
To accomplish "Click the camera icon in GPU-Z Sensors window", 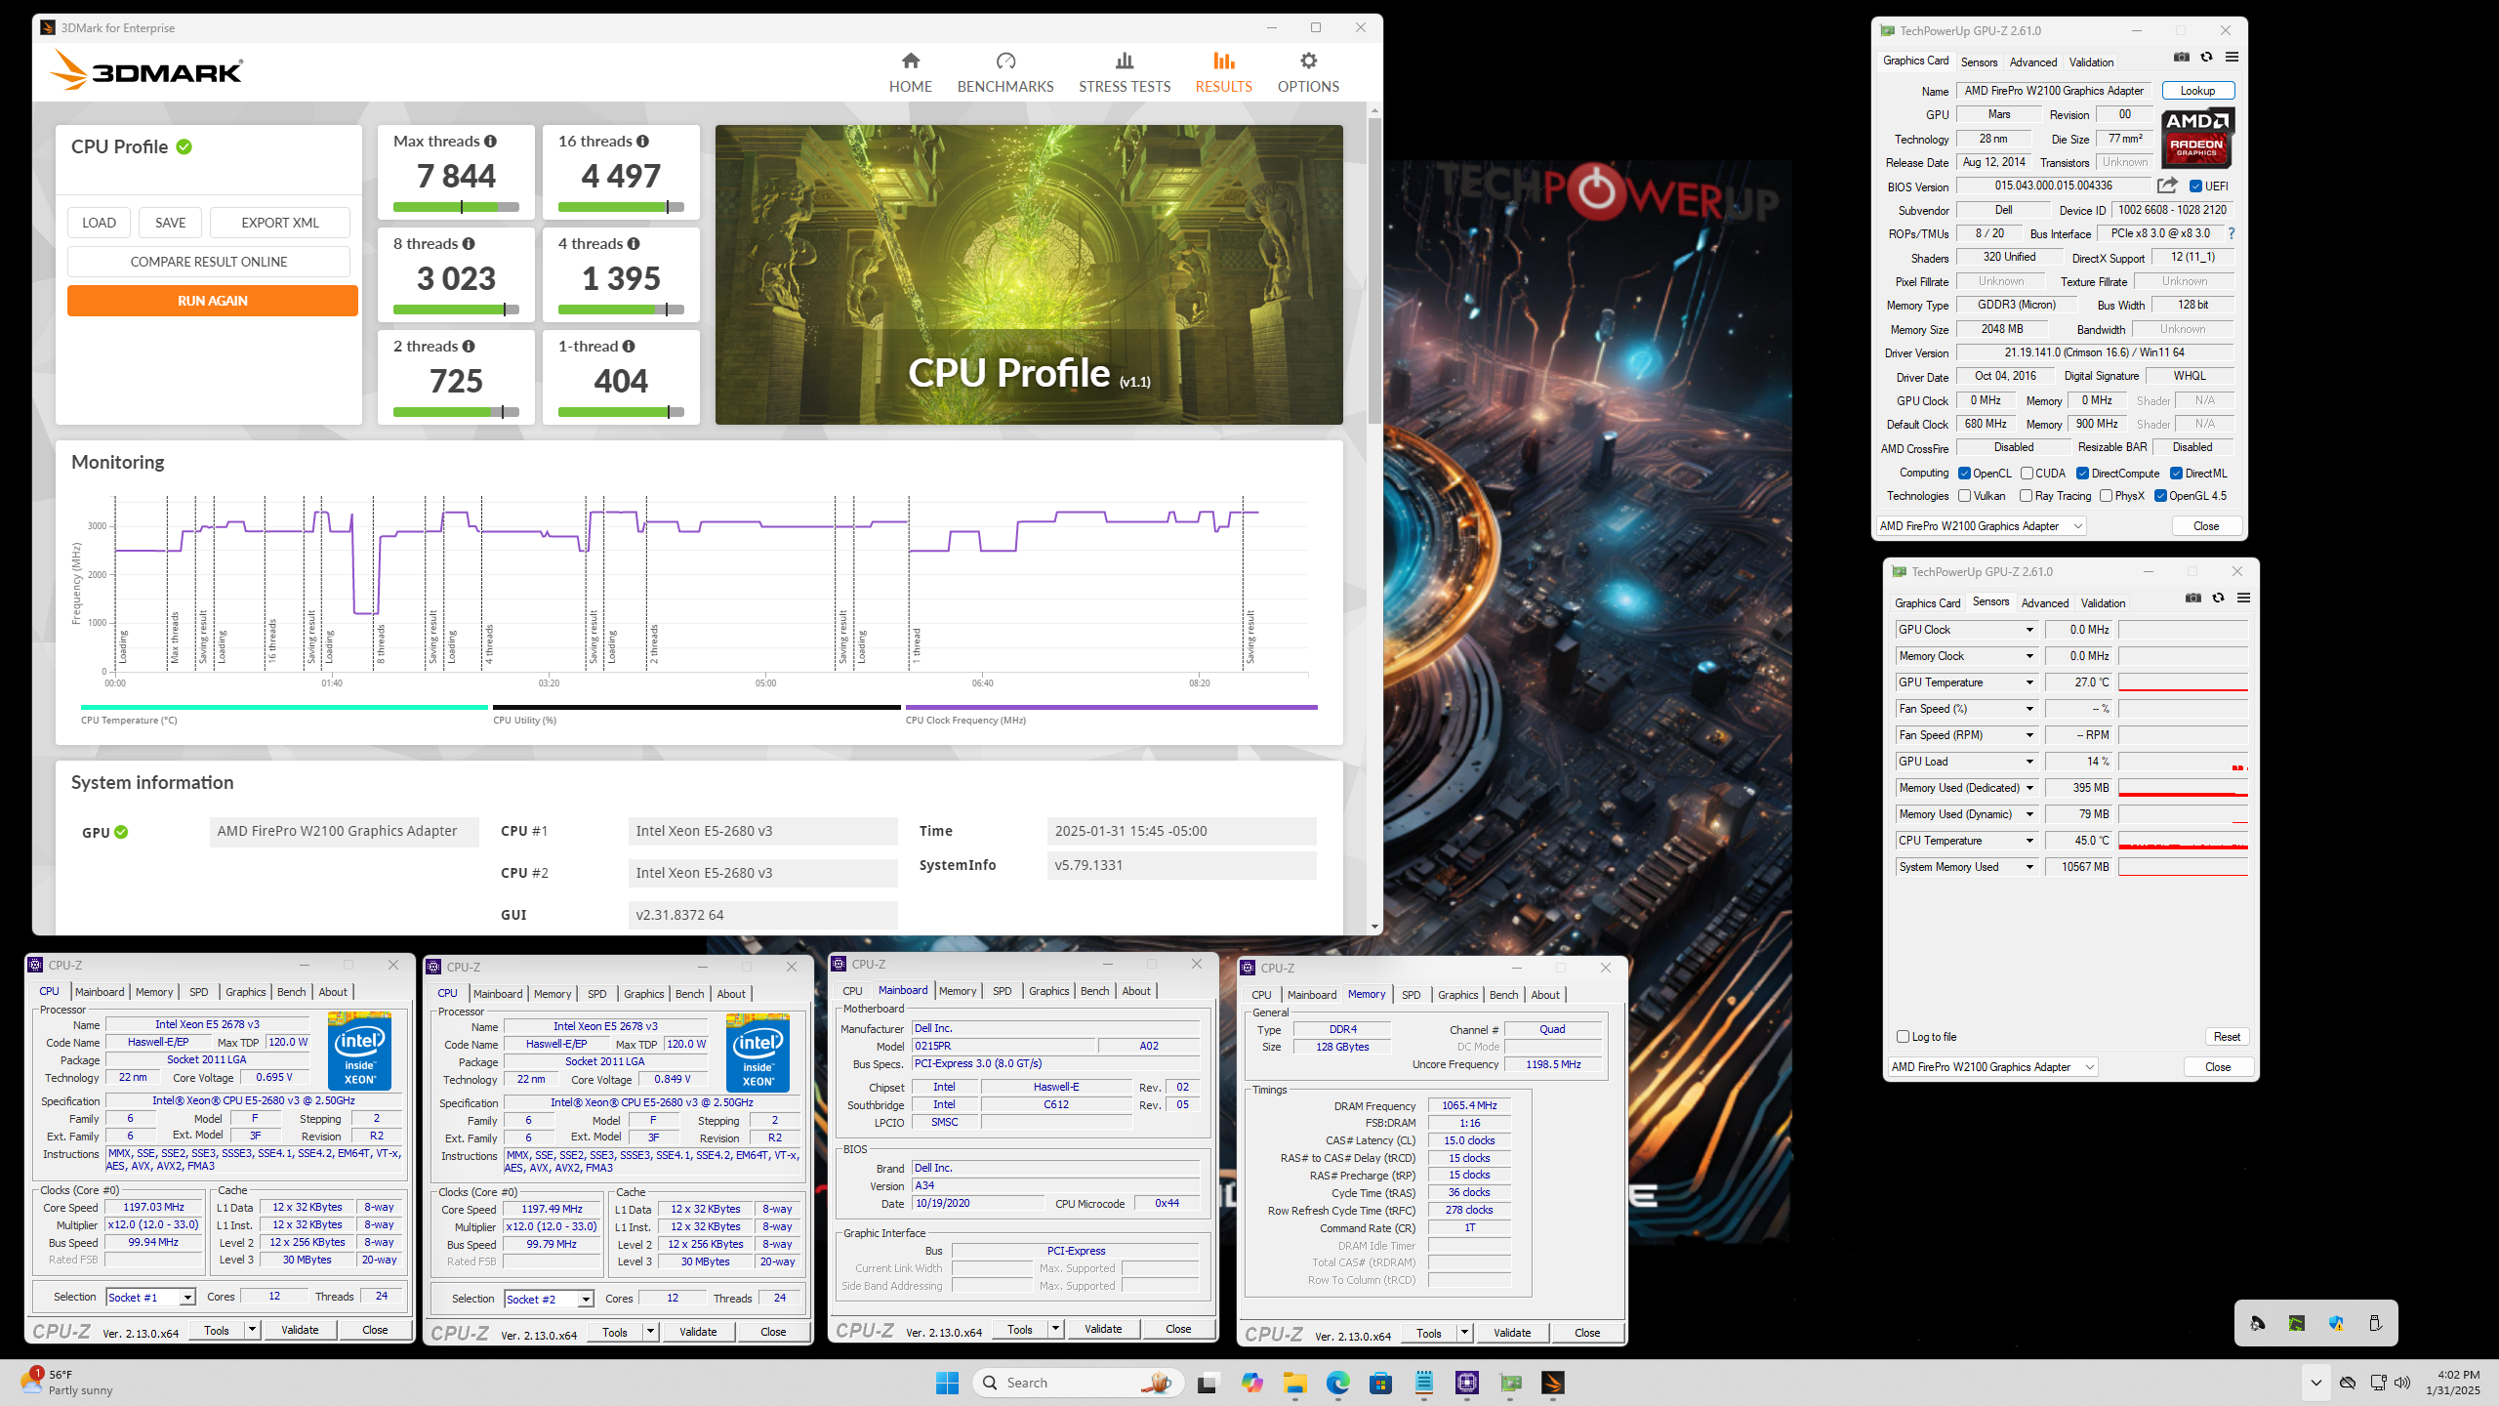I will click(x=2193, y=599).
